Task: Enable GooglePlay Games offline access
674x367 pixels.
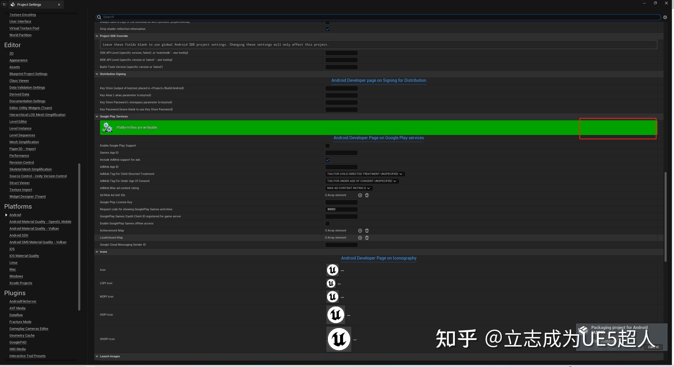Action: coord(327,223)
